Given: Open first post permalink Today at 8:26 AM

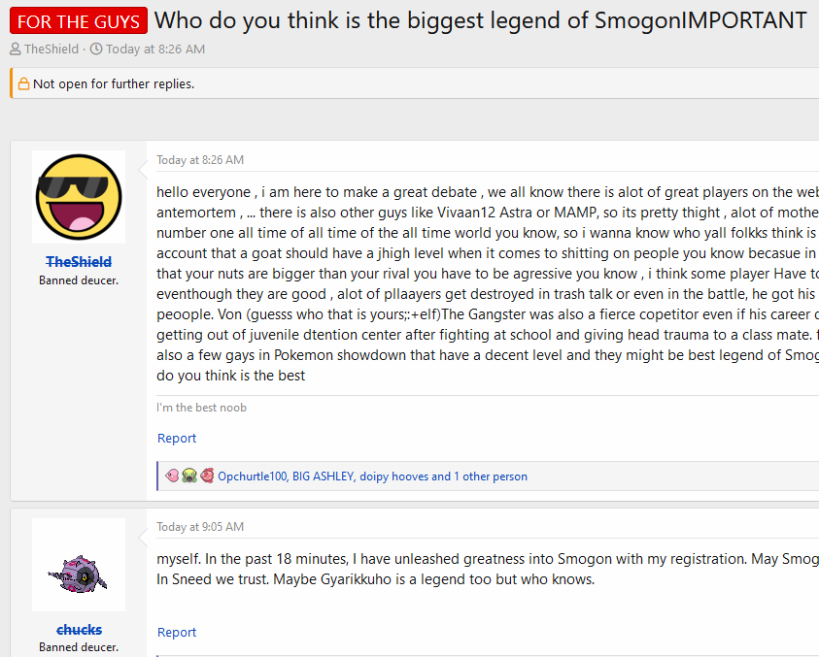Looking at the screenshot, I should coord(200,160).
